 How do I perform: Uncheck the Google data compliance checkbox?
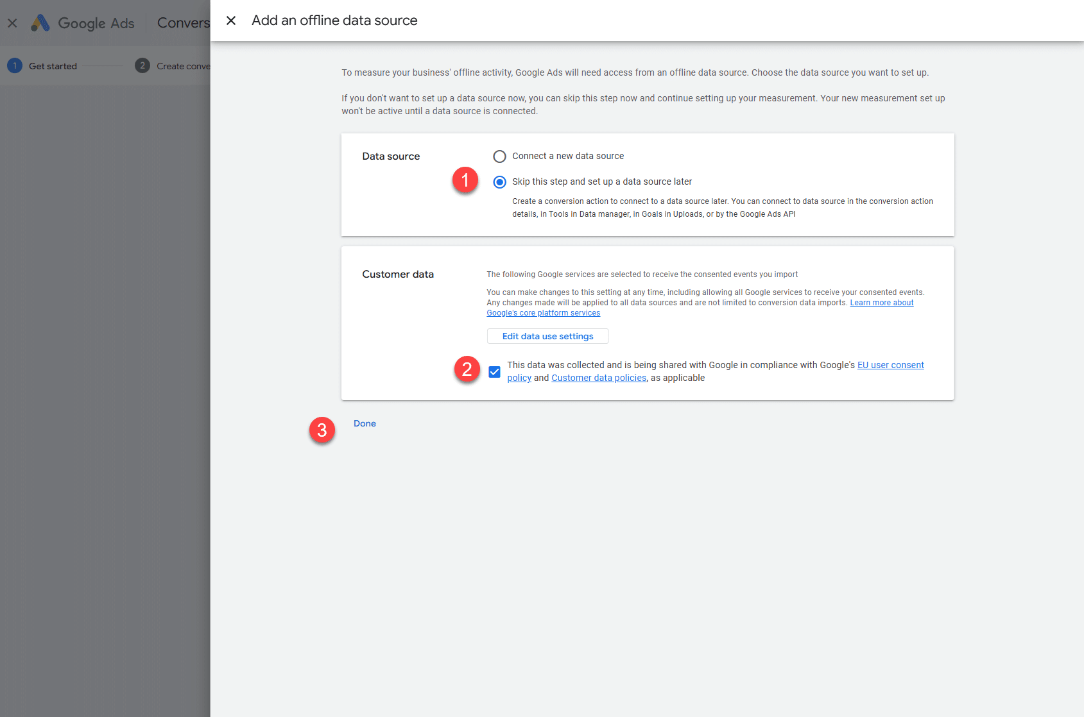coord(494,372)
